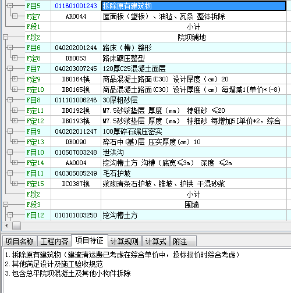Click code DB0192换
Screen dimensions: 291x293
coord(76,110)
